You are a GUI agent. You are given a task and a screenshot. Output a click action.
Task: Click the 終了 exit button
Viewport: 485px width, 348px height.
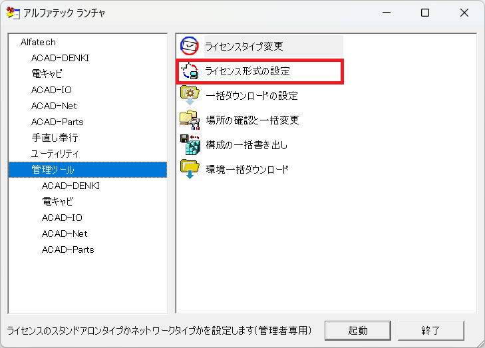click(x=431, y=331)
